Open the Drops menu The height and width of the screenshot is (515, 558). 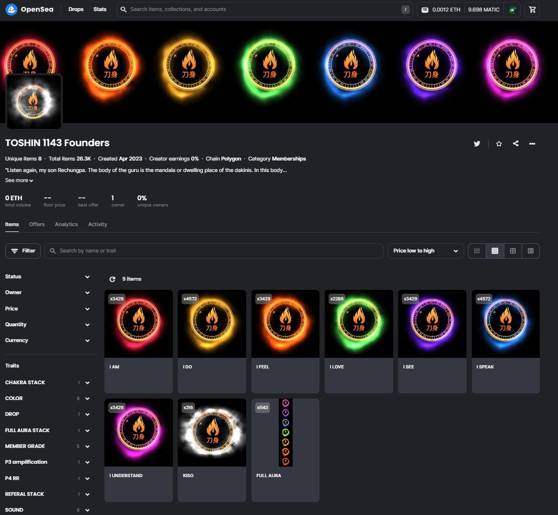[x=76, y=9]
